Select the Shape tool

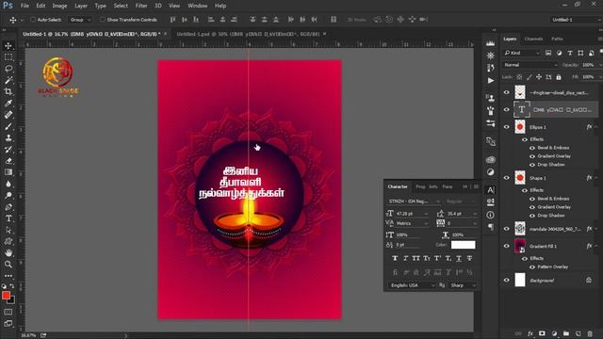click(8, 241)
